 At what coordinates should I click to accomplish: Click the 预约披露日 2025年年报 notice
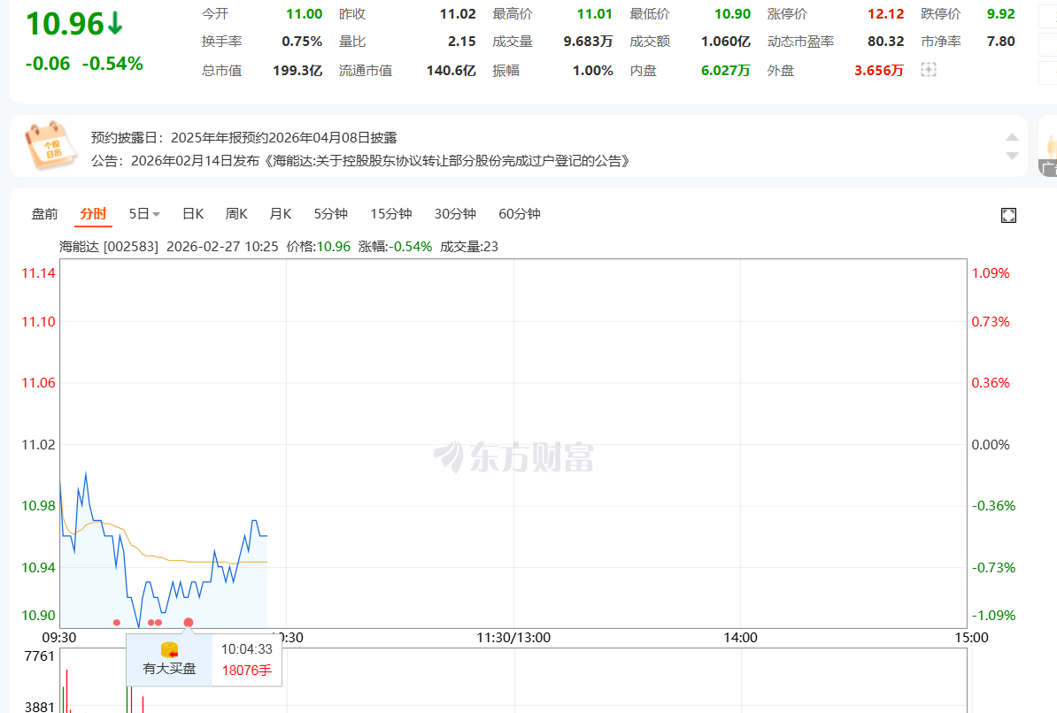tap(244, 137)
